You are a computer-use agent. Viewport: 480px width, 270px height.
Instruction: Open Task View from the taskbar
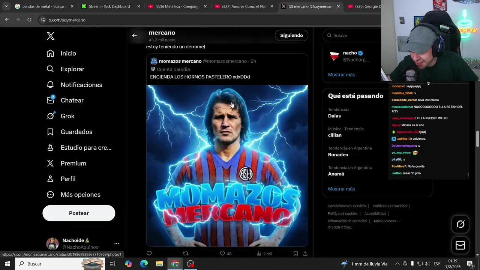tap(112, 264)
